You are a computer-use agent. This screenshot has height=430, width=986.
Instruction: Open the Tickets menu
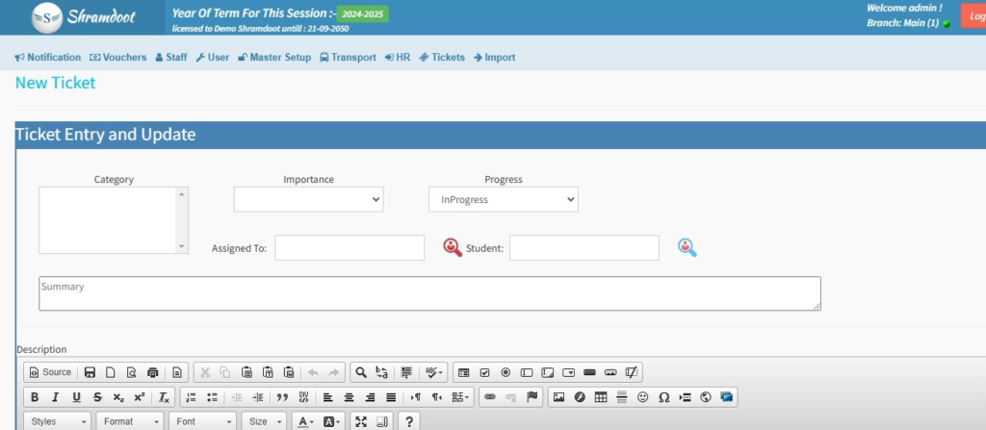[x=442, y=57]
